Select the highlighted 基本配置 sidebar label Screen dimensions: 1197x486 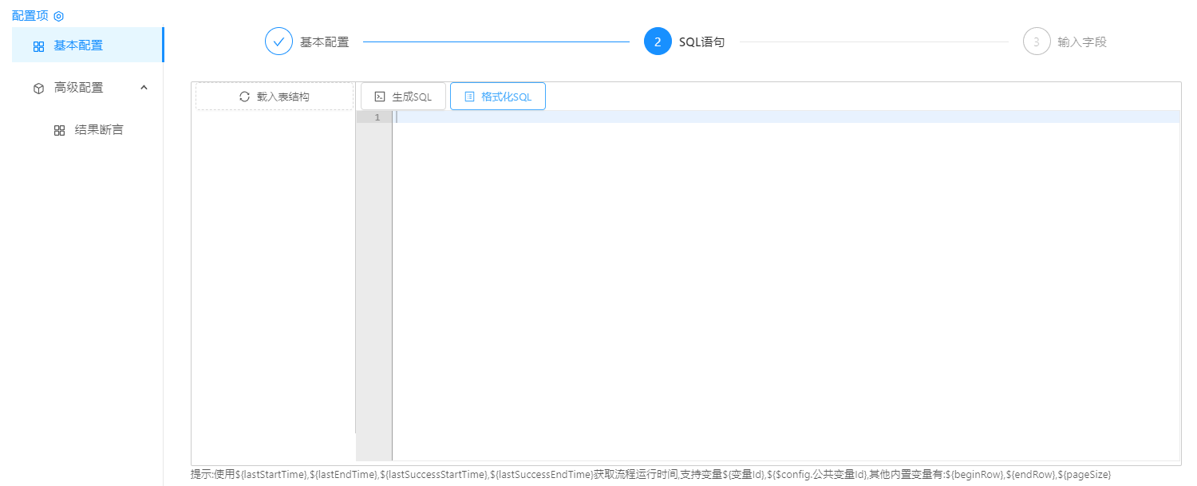(78, 45)
